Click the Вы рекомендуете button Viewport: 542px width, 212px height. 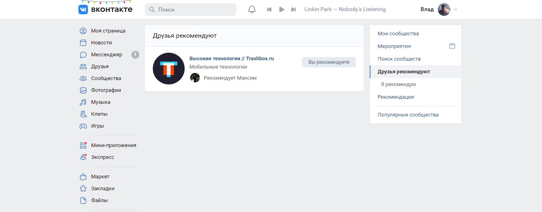[x=329, y=62]
